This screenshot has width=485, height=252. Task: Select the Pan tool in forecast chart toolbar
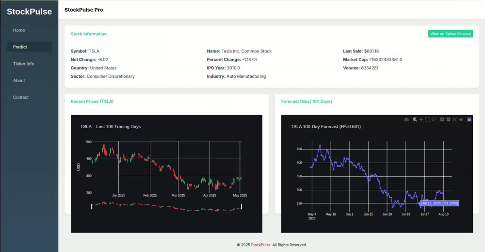pos(421,119)
